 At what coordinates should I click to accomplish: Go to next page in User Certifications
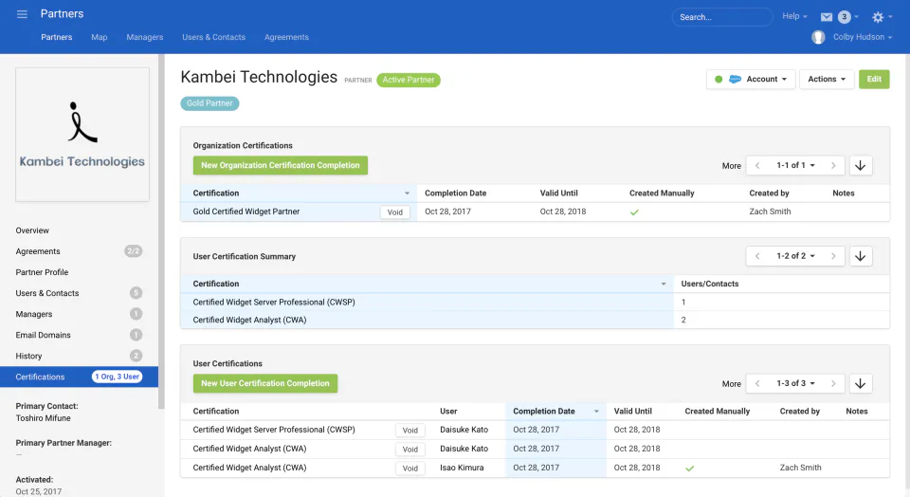point(833,383)
